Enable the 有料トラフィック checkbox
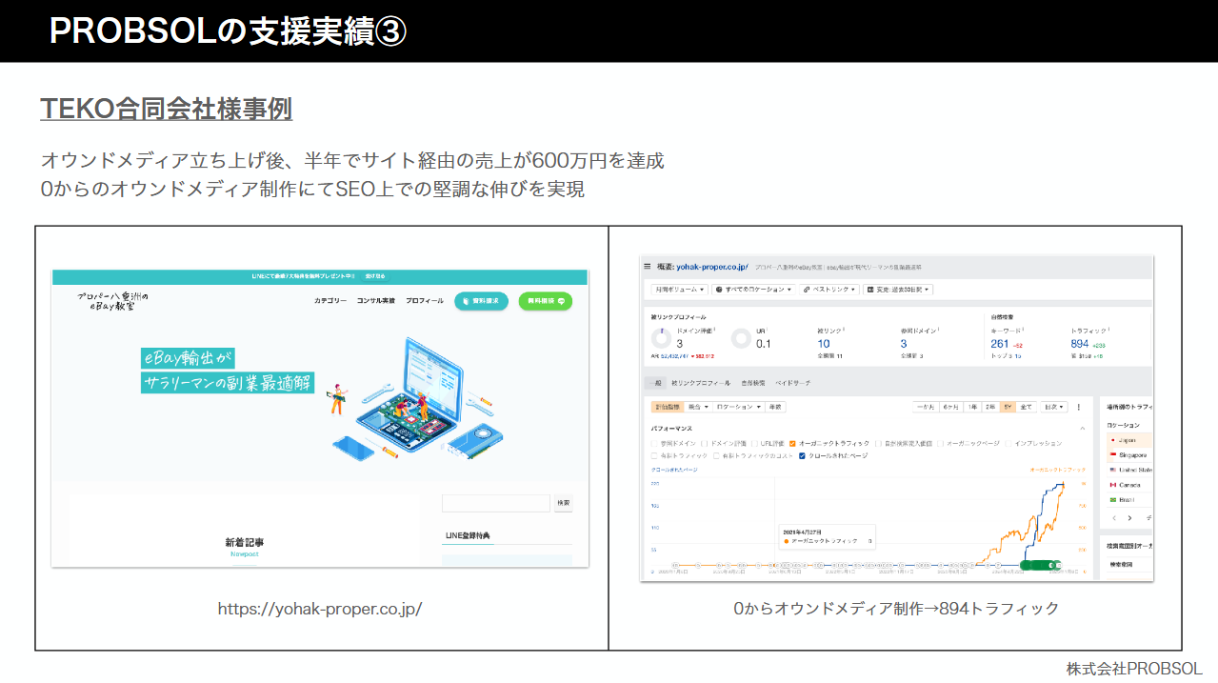The height and width of the screenshot is (683, 1218). click(654, 455)
